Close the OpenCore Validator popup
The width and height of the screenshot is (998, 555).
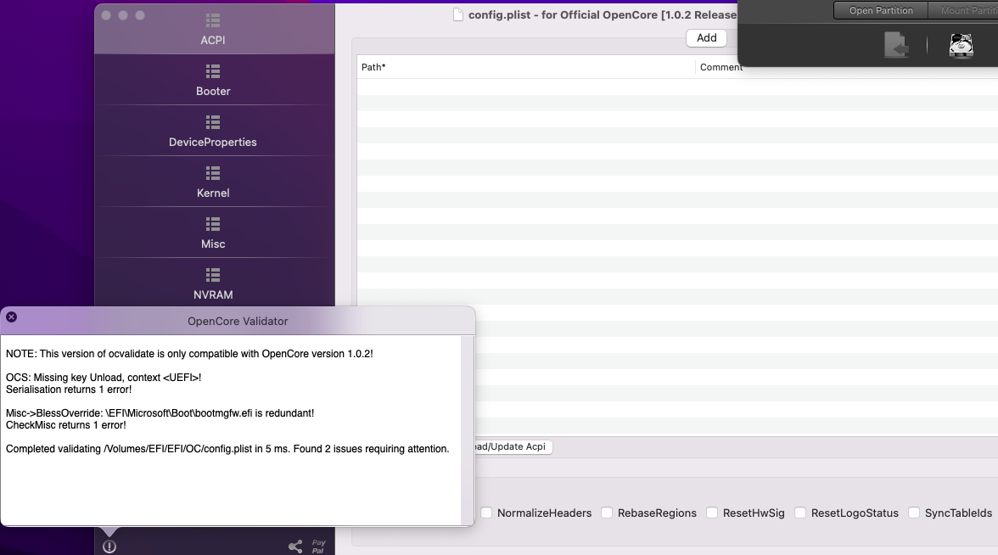click(11, 317)
